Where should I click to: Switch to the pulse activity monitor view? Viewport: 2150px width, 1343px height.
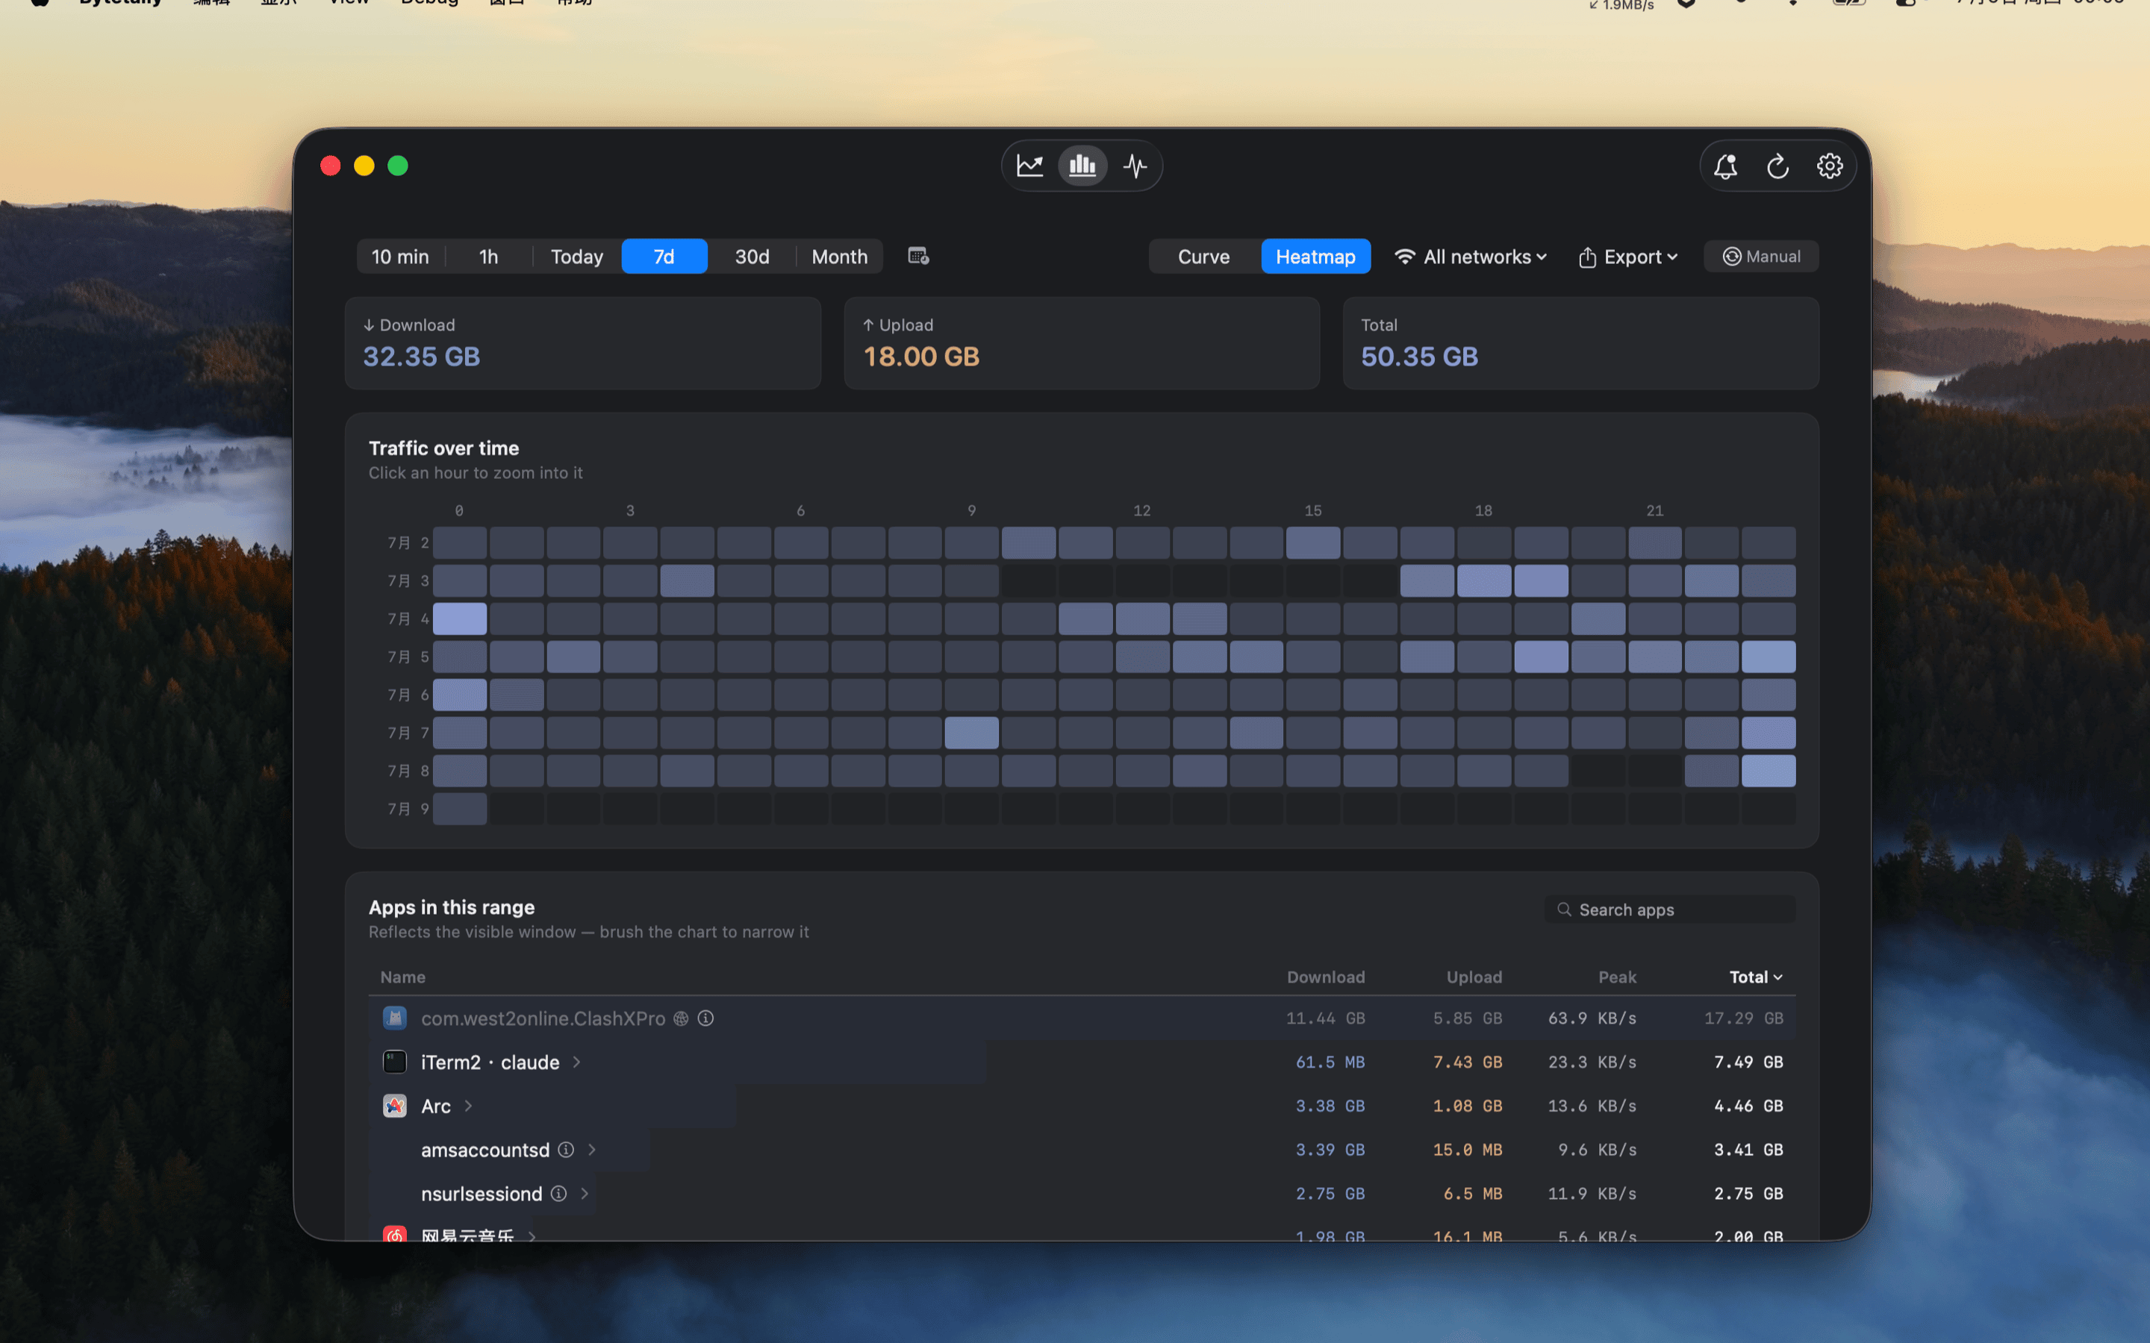pos(1135,166)
